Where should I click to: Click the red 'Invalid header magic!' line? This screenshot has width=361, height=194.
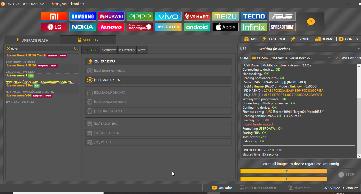[x=258, y=124]
